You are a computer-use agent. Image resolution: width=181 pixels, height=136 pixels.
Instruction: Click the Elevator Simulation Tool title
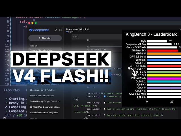pyautogui.click(x=77, y=29)
